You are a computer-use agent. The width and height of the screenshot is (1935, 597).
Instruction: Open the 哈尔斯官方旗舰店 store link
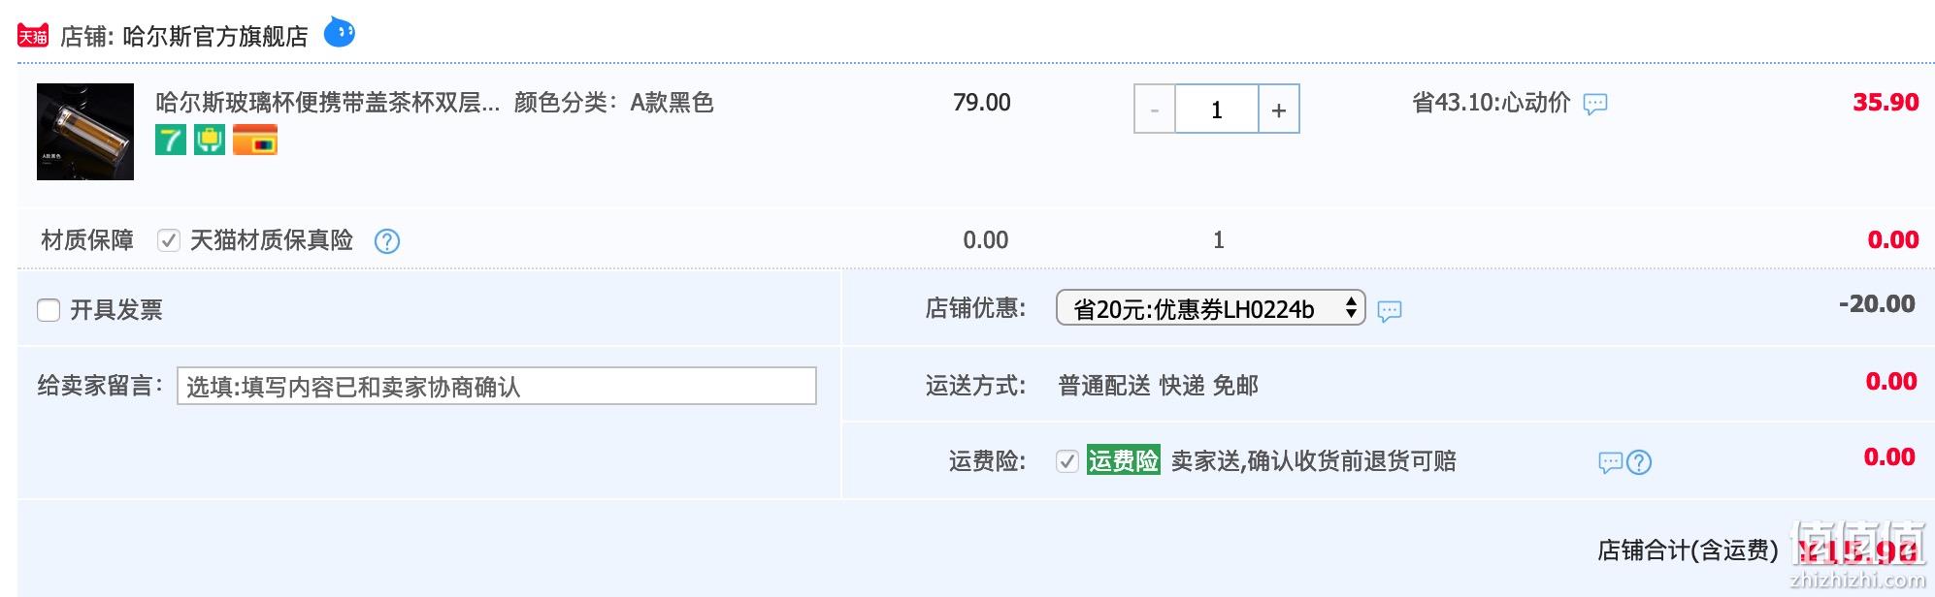(x=215, y=37)
